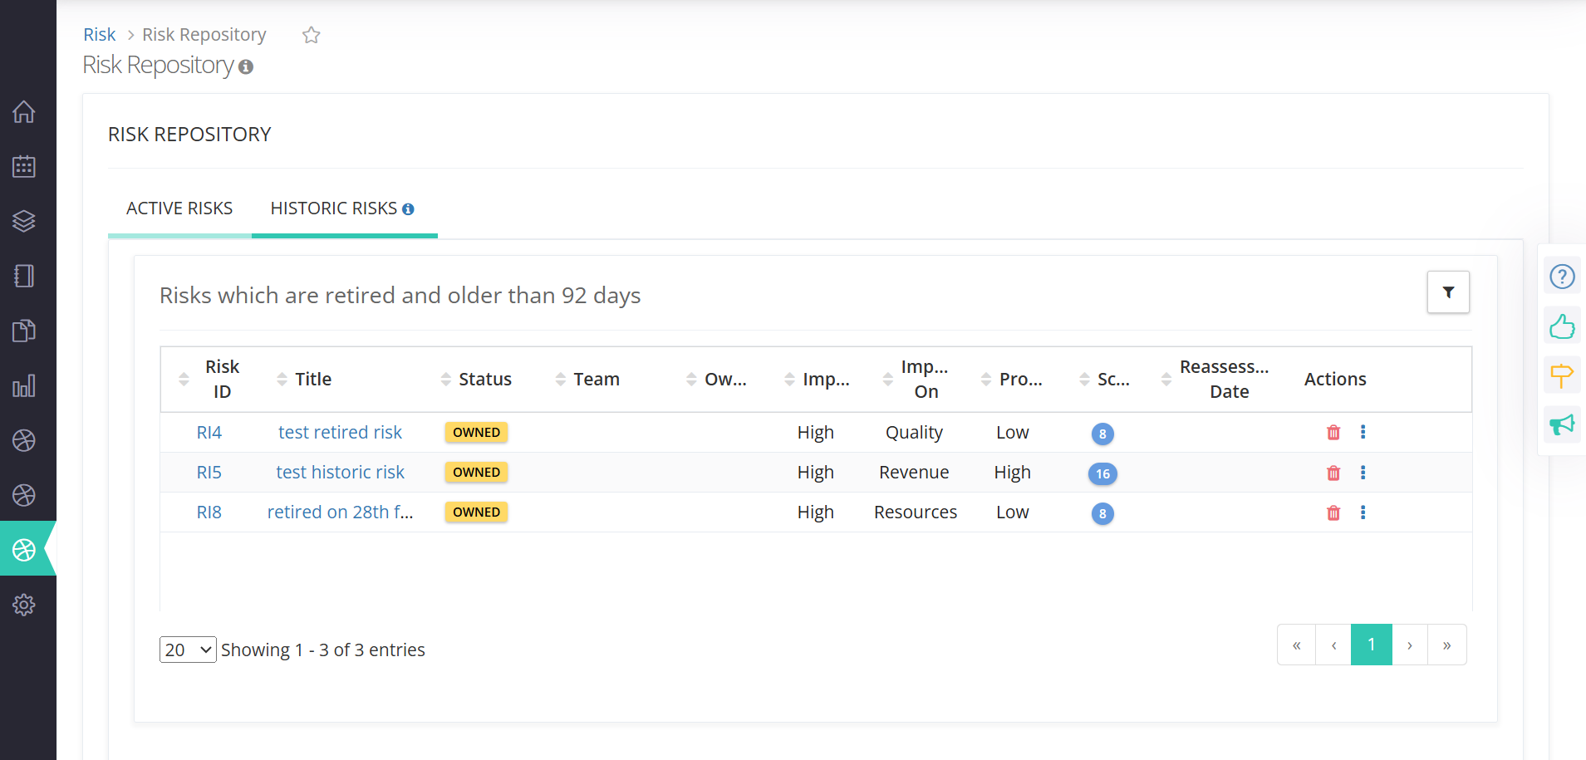This screenshot has width=1586, height=760.
Task: Sort the table by the Title column
Action: (x=313, y=380)
